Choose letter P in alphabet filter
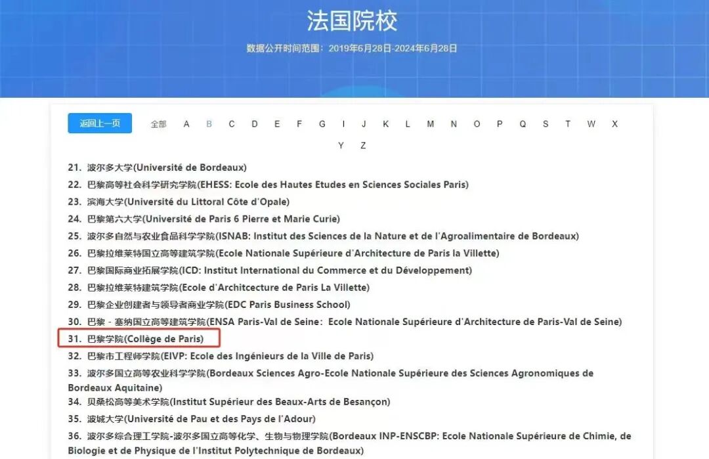 pos(500,124)
